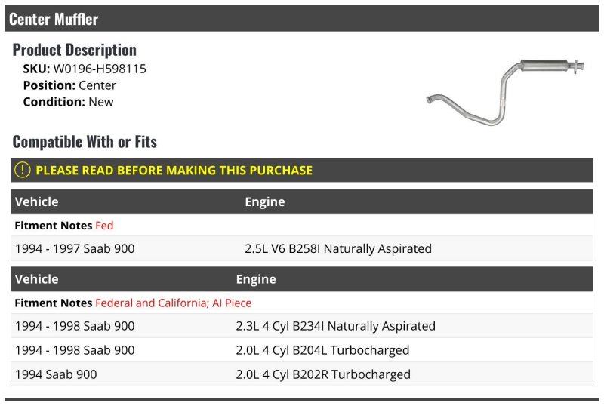Open the center muffler product image
The height and width of the screenshot is (406, 604).
coord(505,93)
